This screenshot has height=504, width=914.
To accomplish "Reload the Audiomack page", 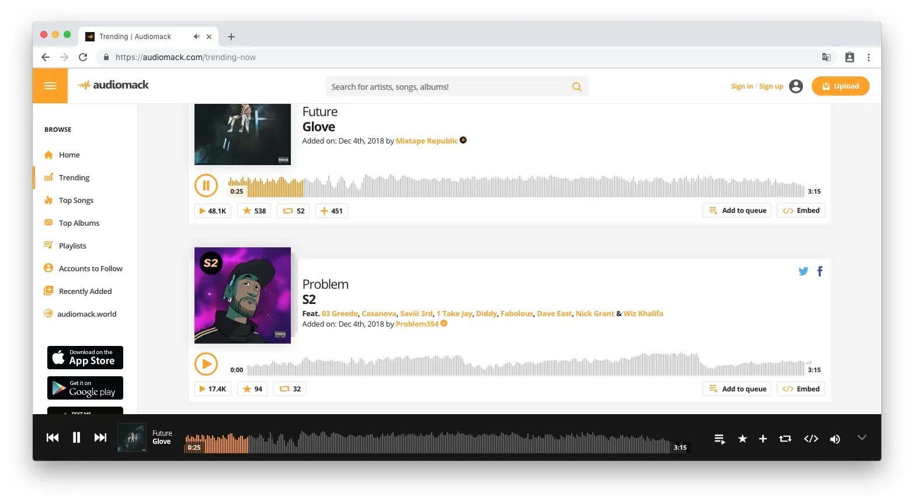I will 83,57.
